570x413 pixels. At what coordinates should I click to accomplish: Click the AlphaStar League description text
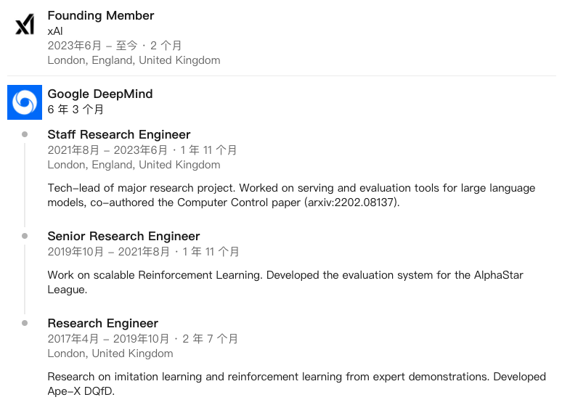[x=285, y=282]
